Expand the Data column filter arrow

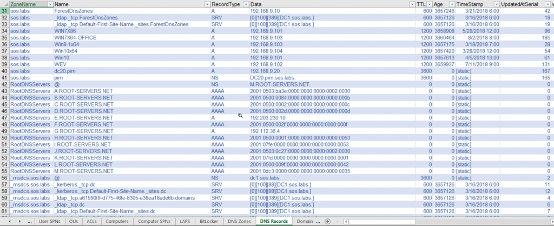(412, 4)
